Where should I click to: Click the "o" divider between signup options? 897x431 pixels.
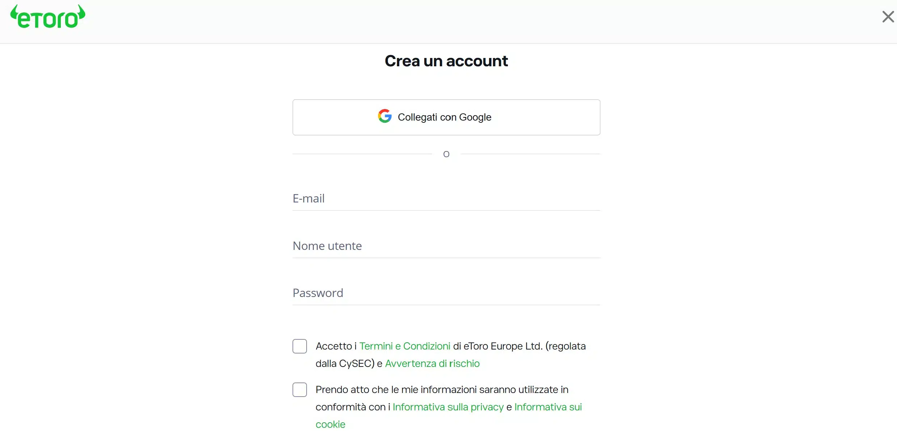click(x=446, y=154)
